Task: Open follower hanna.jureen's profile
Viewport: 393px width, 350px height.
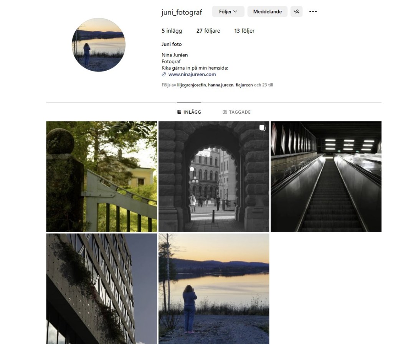Action: tap(221, 85)
